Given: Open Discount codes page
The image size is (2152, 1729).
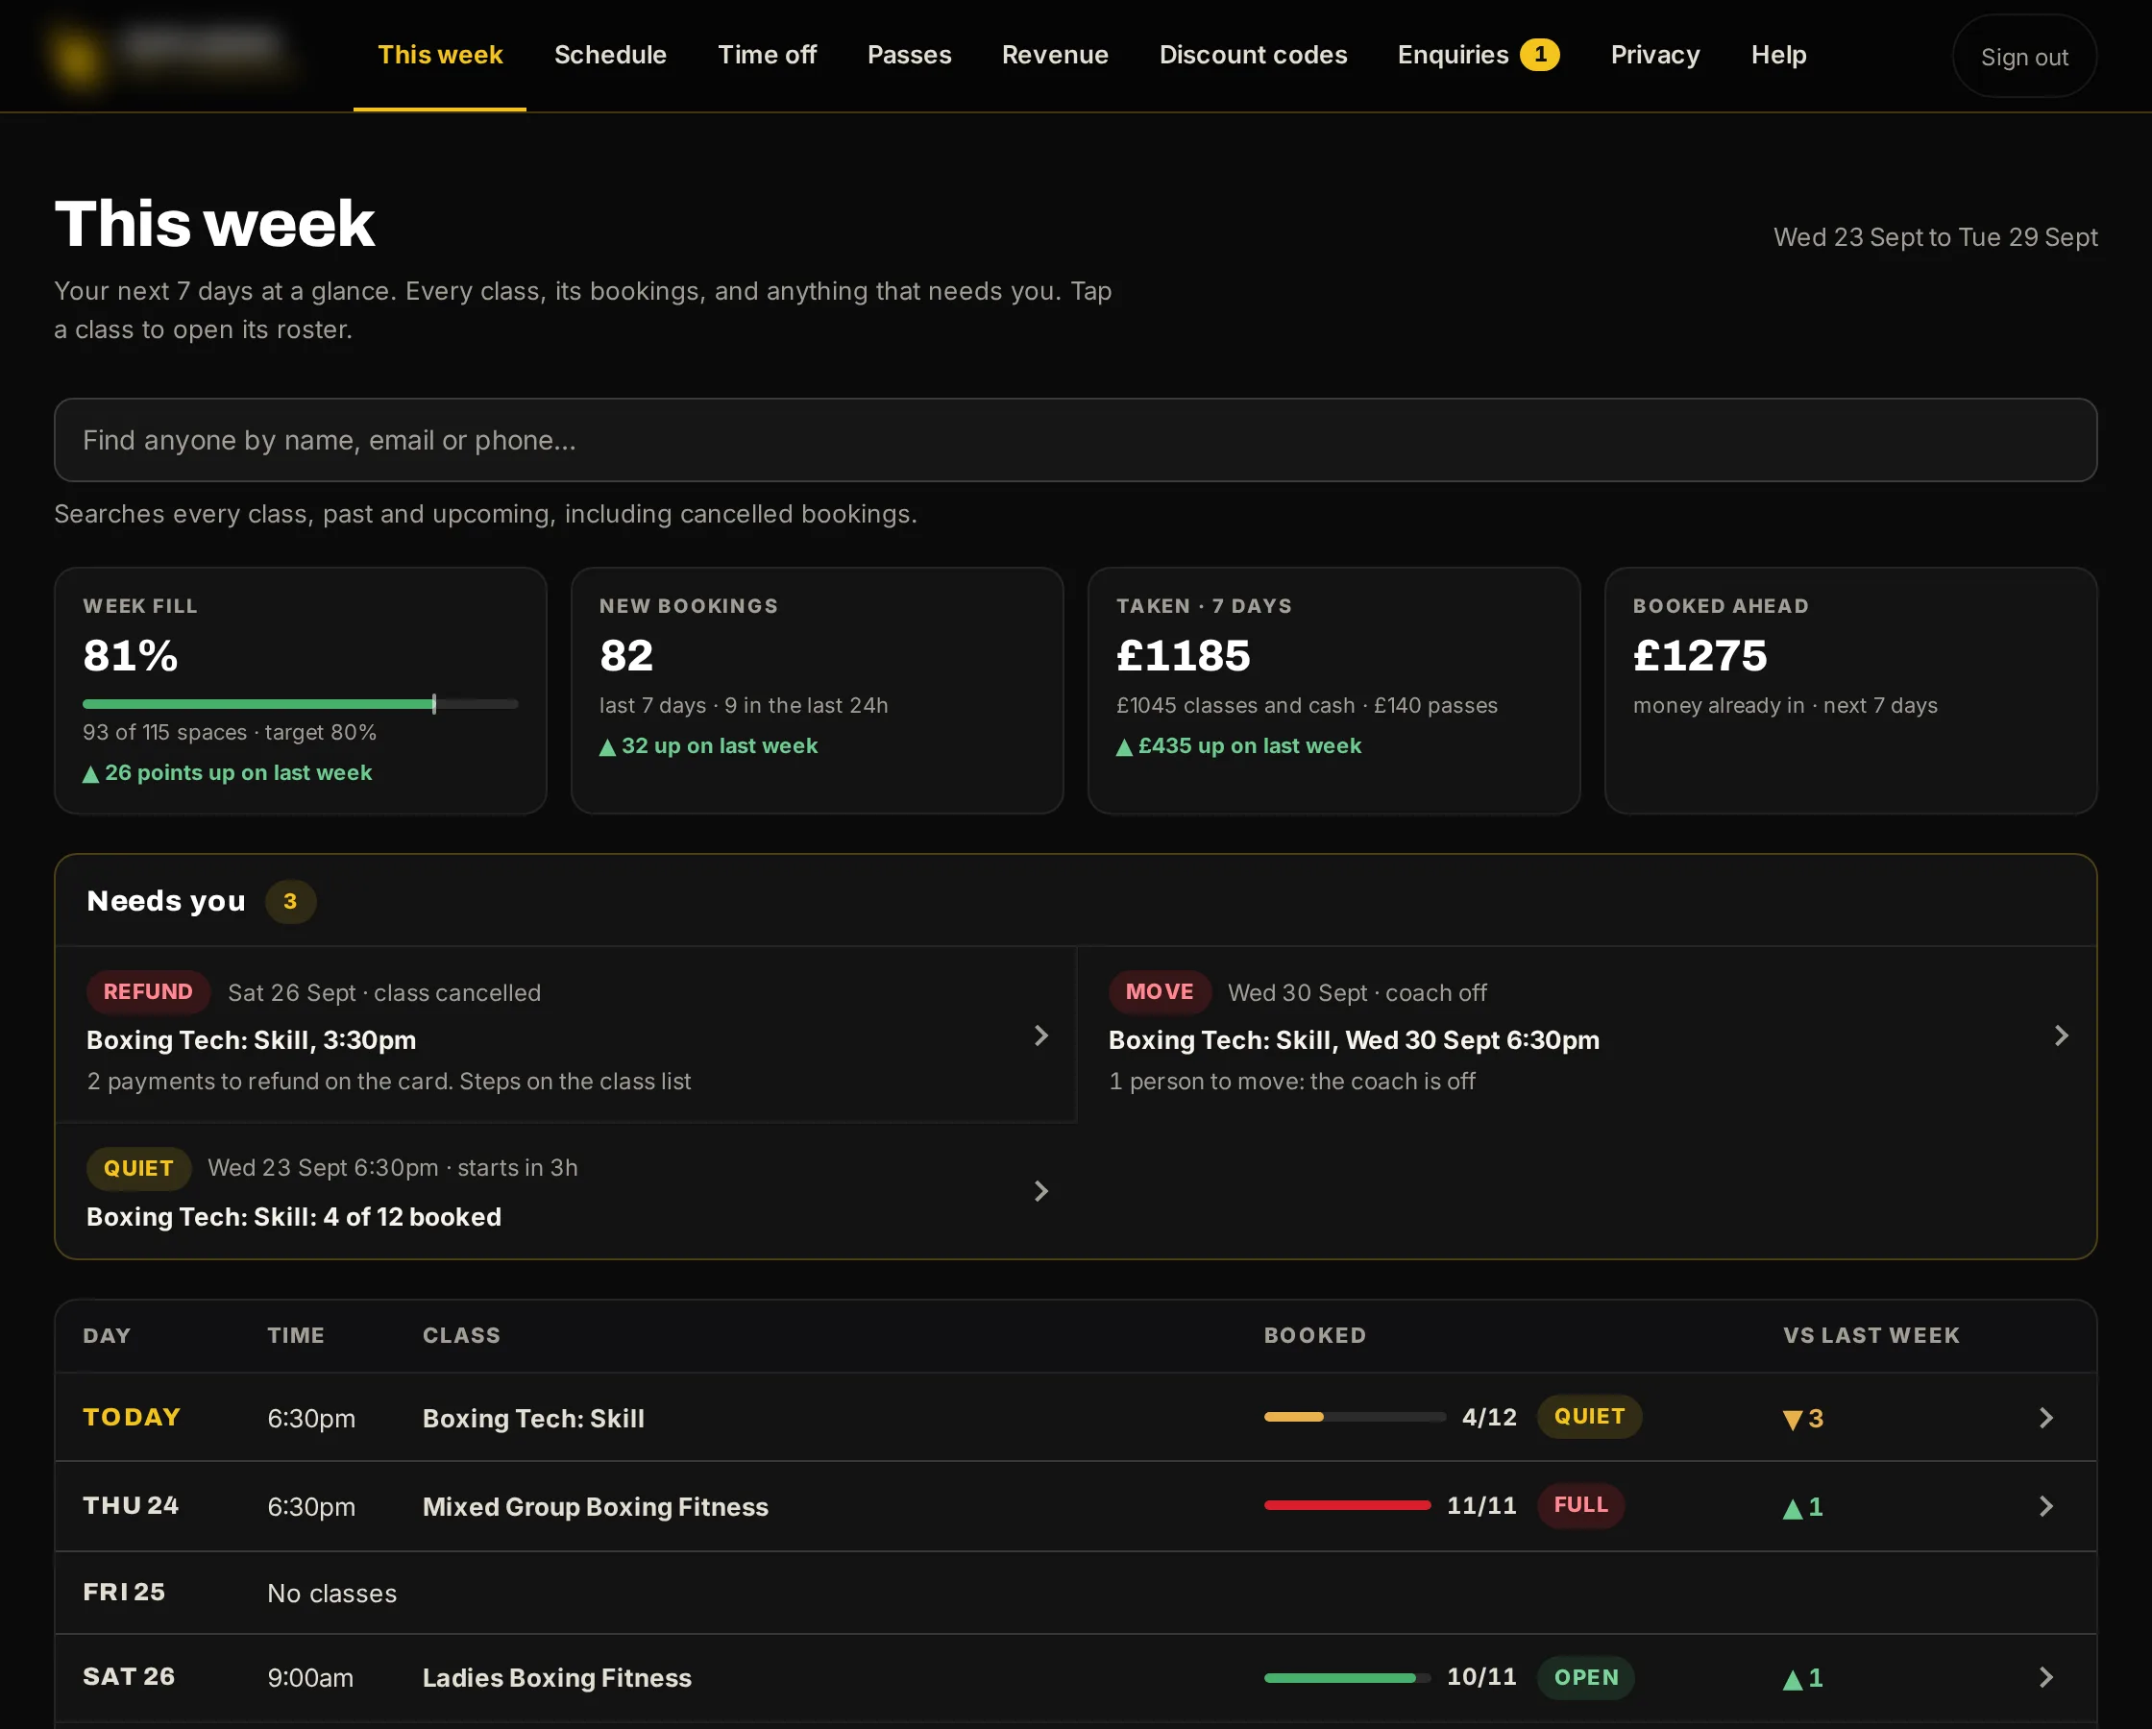Looking at the screenshot, I should pyautogui.click(x=1253, y=55).
